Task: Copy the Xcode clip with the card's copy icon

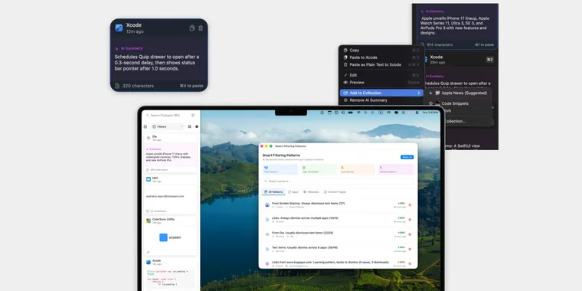Action: pyautogui.click(x=192, y=28)
